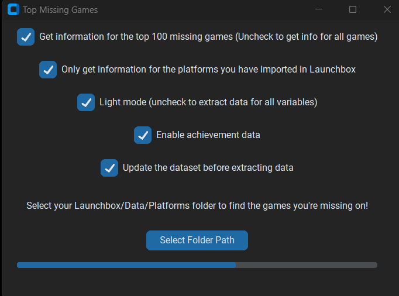Toggle the imported Launchbox platforms checkbox

(48, 70)
